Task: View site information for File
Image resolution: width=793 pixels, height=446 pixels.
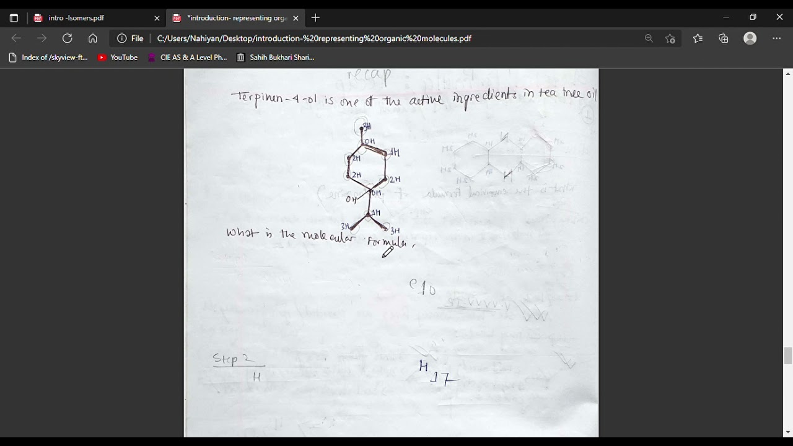Action: (x=130, y=38)
